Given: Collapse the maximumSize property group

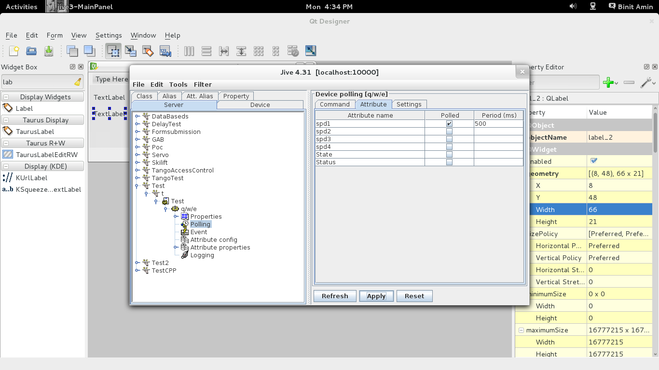Looking at the screenshot, I should pyautogui.click(x=521, y=330).
